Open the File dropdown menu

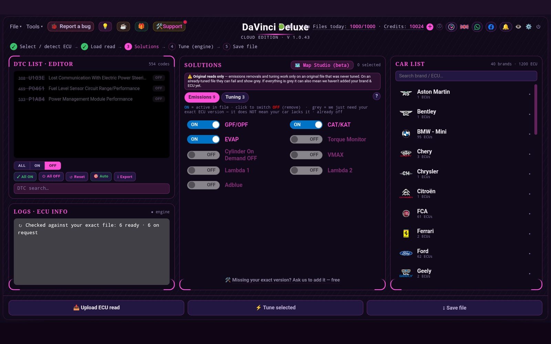tap(15, 26)
